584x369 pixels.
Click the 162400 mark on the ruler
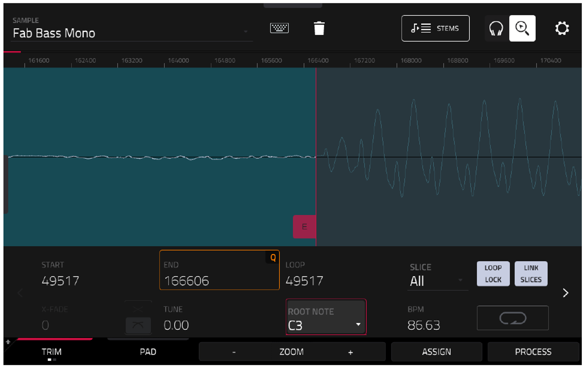tap(85, 60)
